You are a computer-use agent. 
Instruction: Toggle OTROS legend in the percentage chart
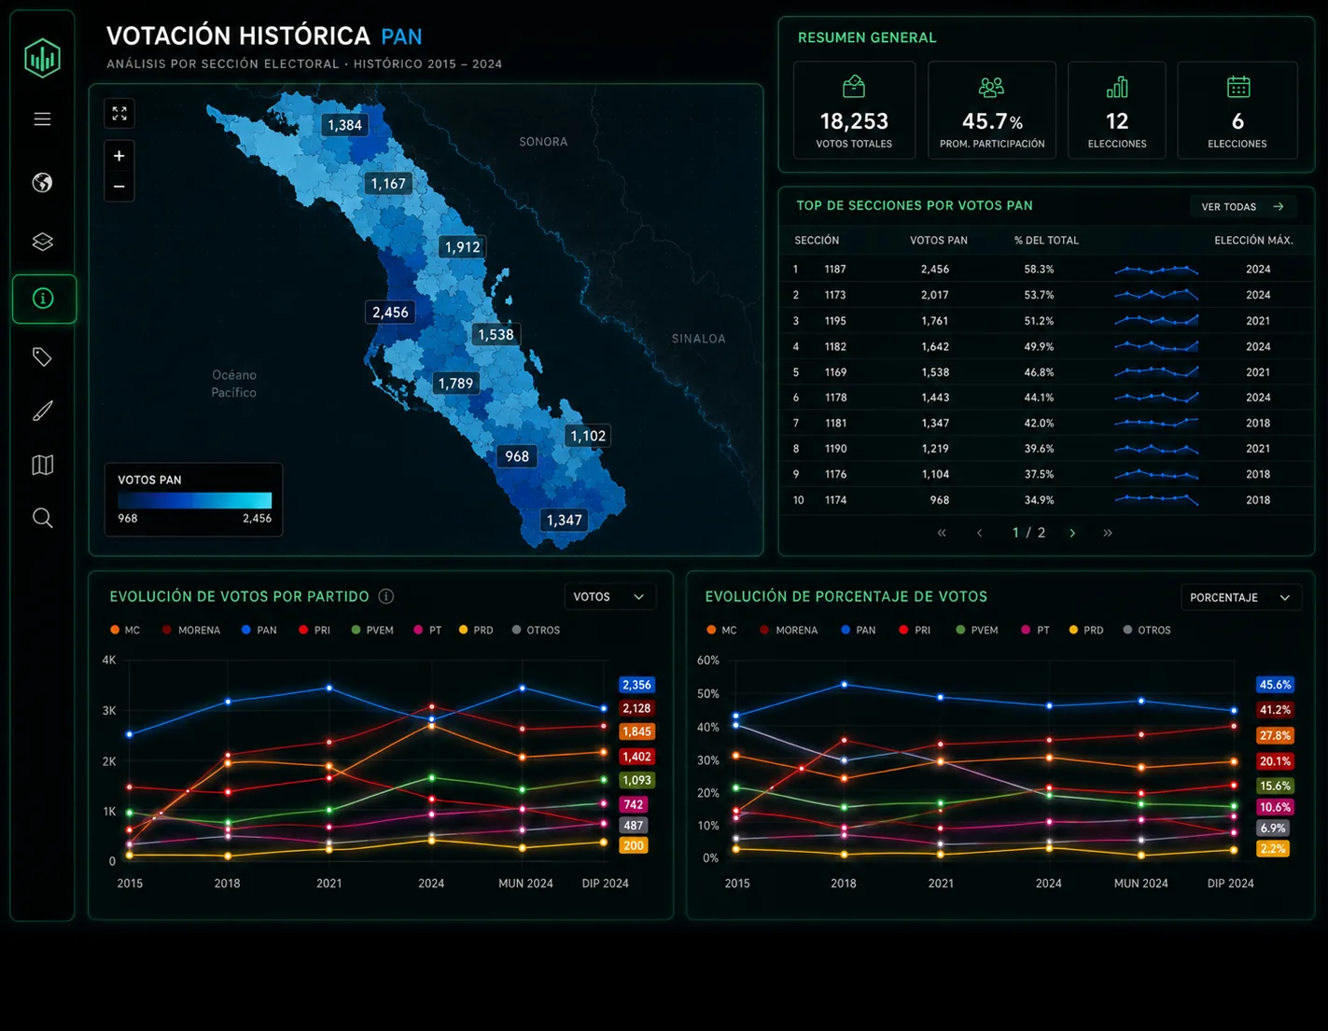(x=1146, y=631)
